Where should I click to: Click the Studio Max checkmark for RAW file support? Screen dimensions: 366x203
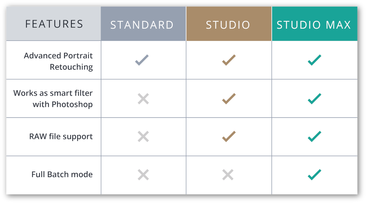click(314, 136)
